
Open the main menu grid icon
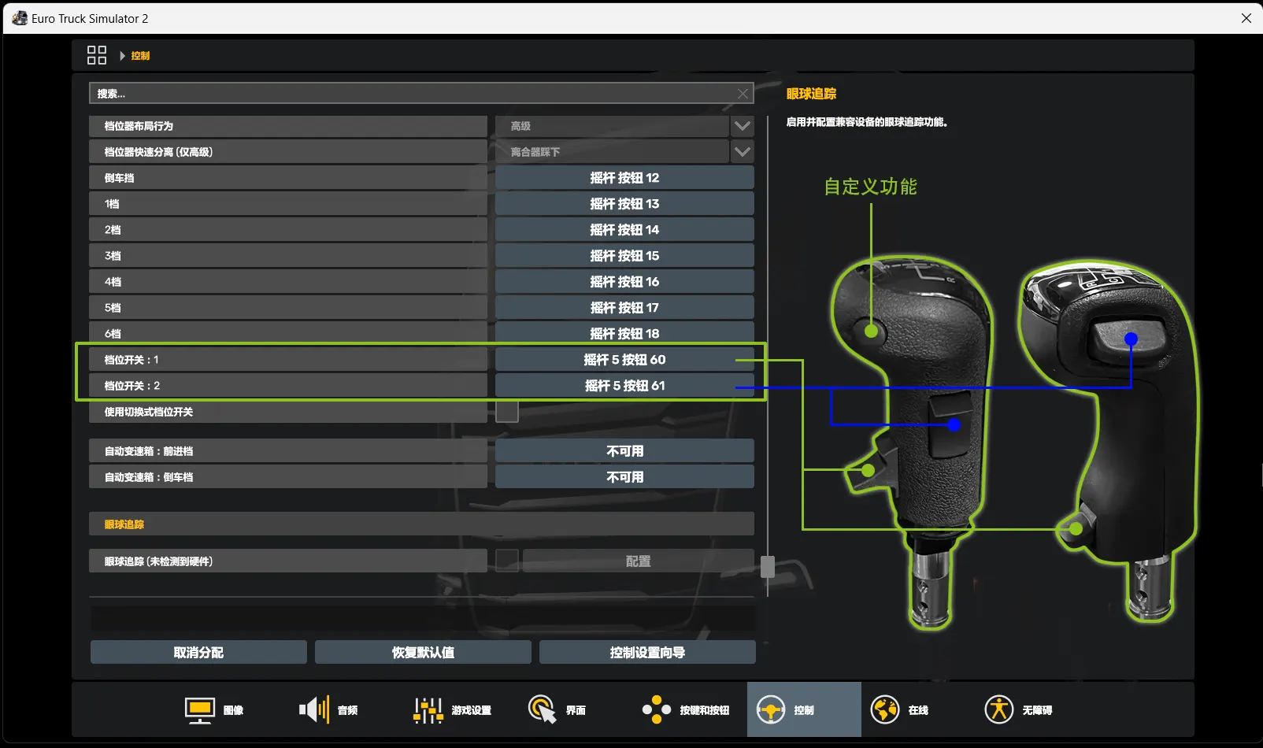pyautogui.click(x=96, y=55)
